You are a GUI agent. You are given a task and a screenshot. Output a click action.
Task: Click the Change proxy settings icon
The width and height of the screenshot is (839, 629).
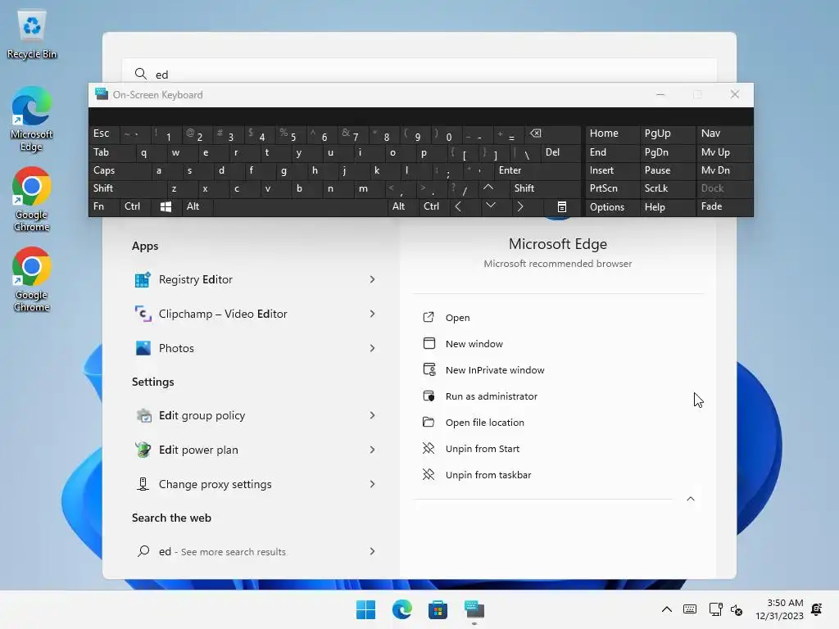tap(143, 484)
